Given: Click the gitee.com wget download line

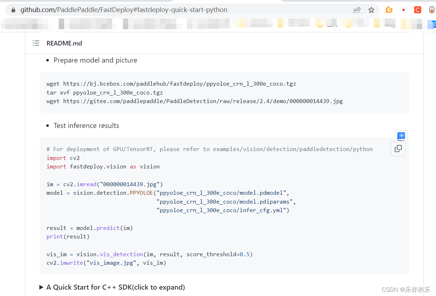Looking at the screenshot, I should click(194, 101).
